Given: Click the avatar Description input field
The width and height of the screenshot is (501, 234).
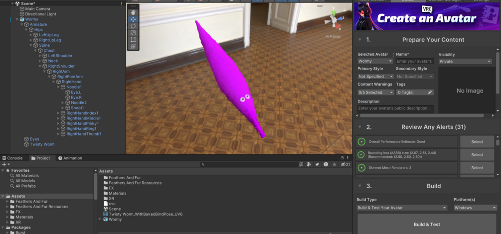Looking at the screenshot, I should coord(395,108).
